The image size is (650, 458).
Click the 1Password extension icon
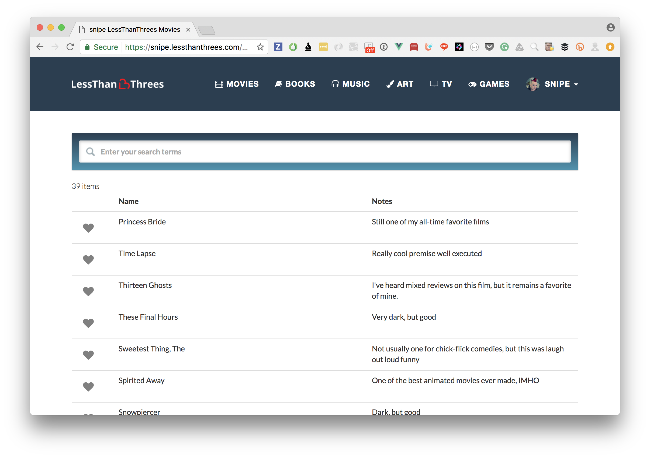pyautogui.click(x=383, y=47)
